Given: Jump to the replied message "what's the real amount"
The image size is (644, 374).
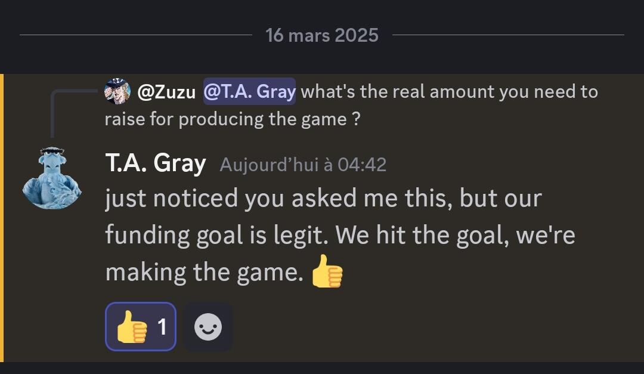Looking at the screenshot, I should click(x=450, y=92).
